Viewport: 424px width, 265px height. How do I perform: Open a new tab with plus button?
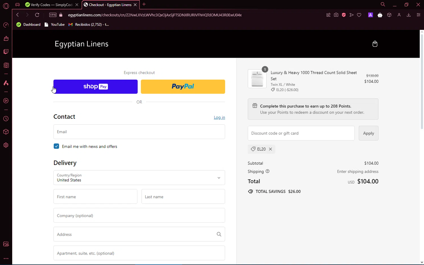[144, 4]
